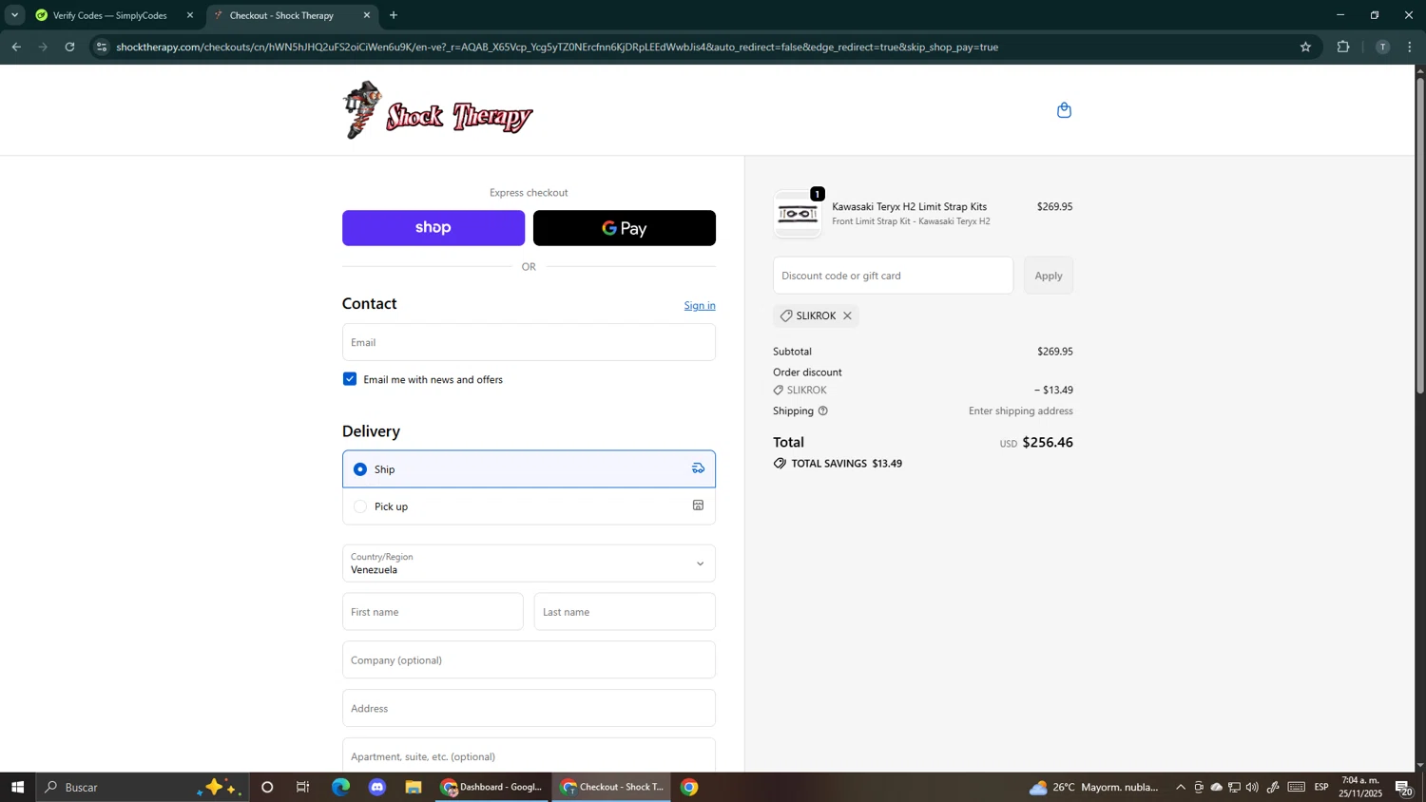The width and height of the screenshot is (1426, 802).
Task: Open the shopping bag cart icon
Action: pos(1064,110)
